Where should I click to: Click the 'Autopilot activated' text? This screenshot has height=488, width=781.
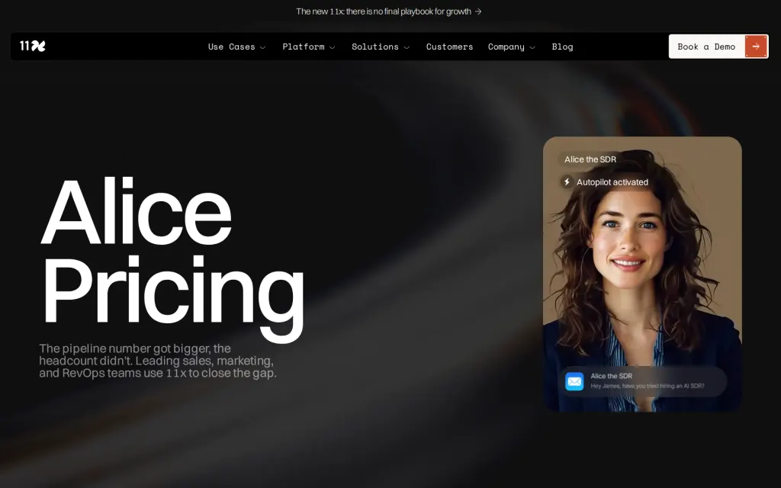click(x=612, y=182)
